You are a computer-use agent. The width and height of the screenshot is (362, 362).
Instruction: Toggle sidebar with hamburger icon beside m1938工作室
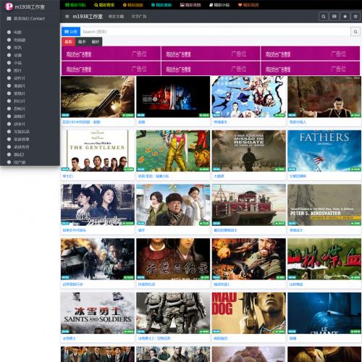pos(67,17)
